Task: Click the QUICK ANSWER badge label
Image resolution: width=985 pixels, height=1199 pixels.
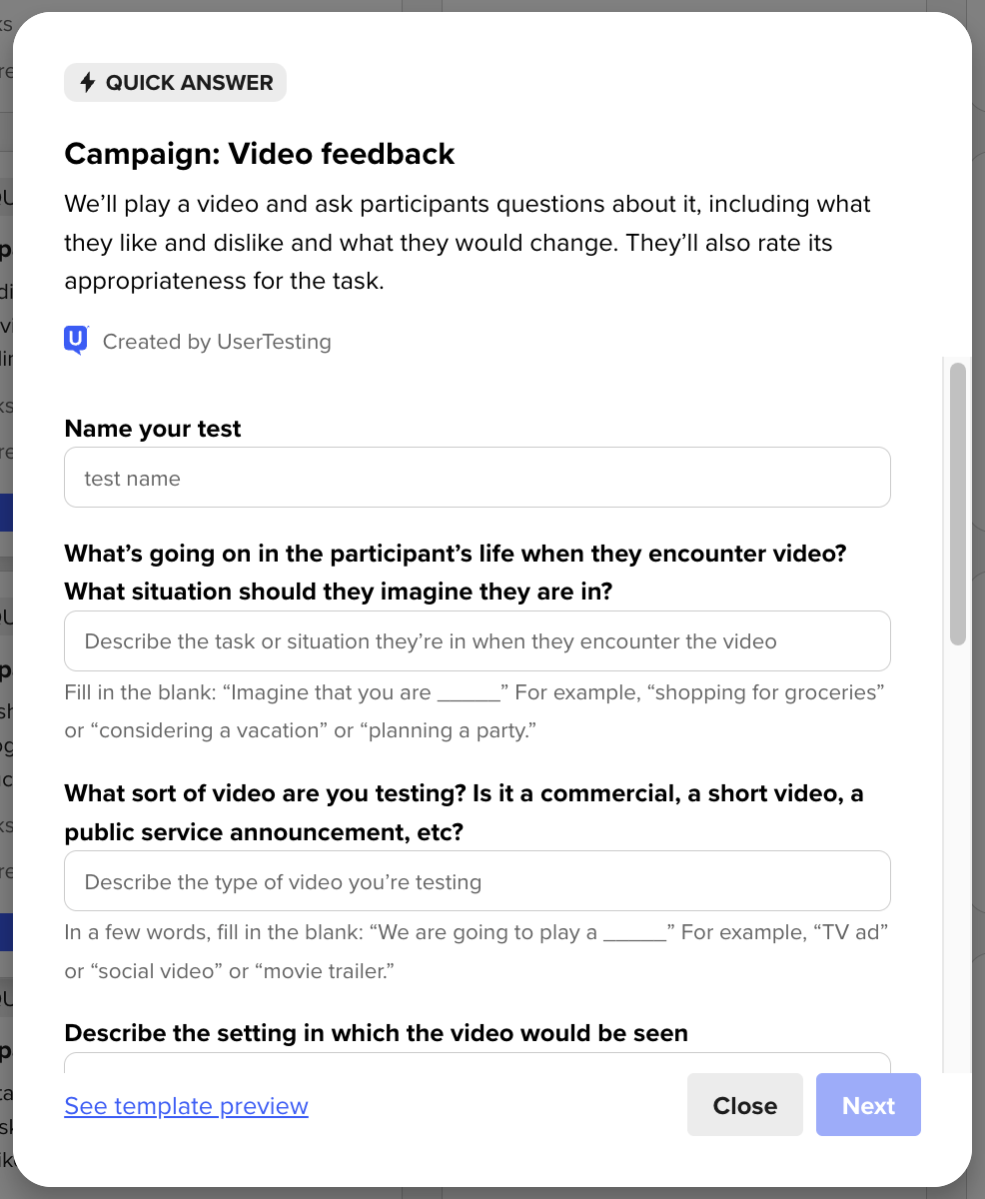Action: (189, 83)
